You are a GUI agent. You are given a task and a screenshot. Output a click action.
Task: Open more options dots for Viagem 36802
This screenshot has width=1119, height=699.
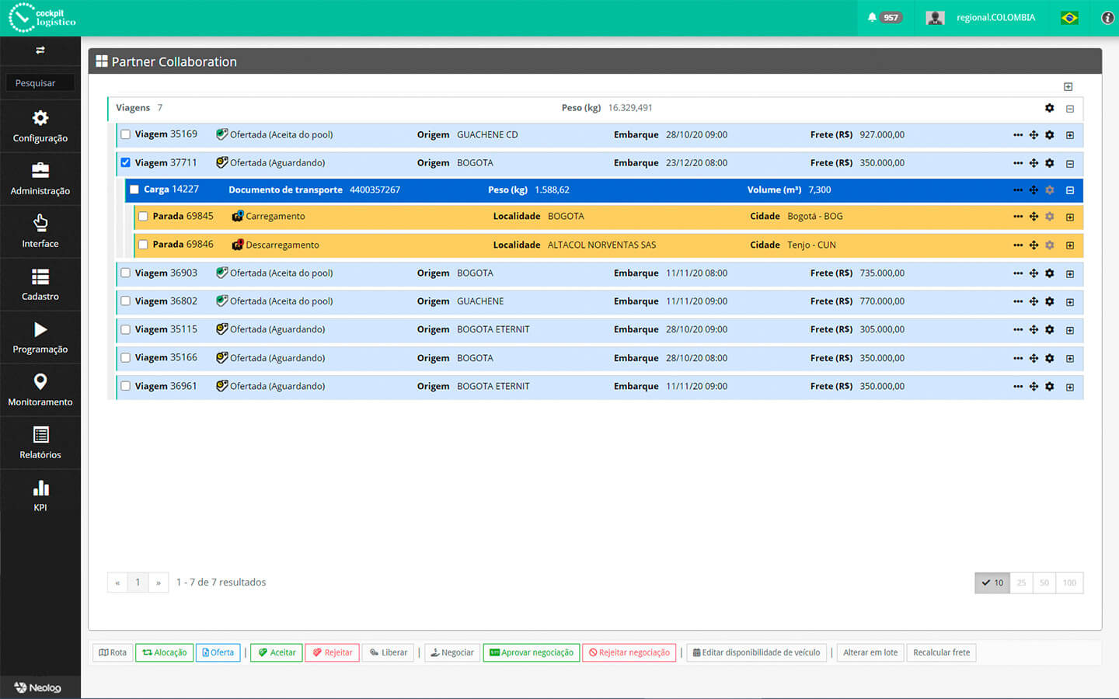tap(1018, 301)
